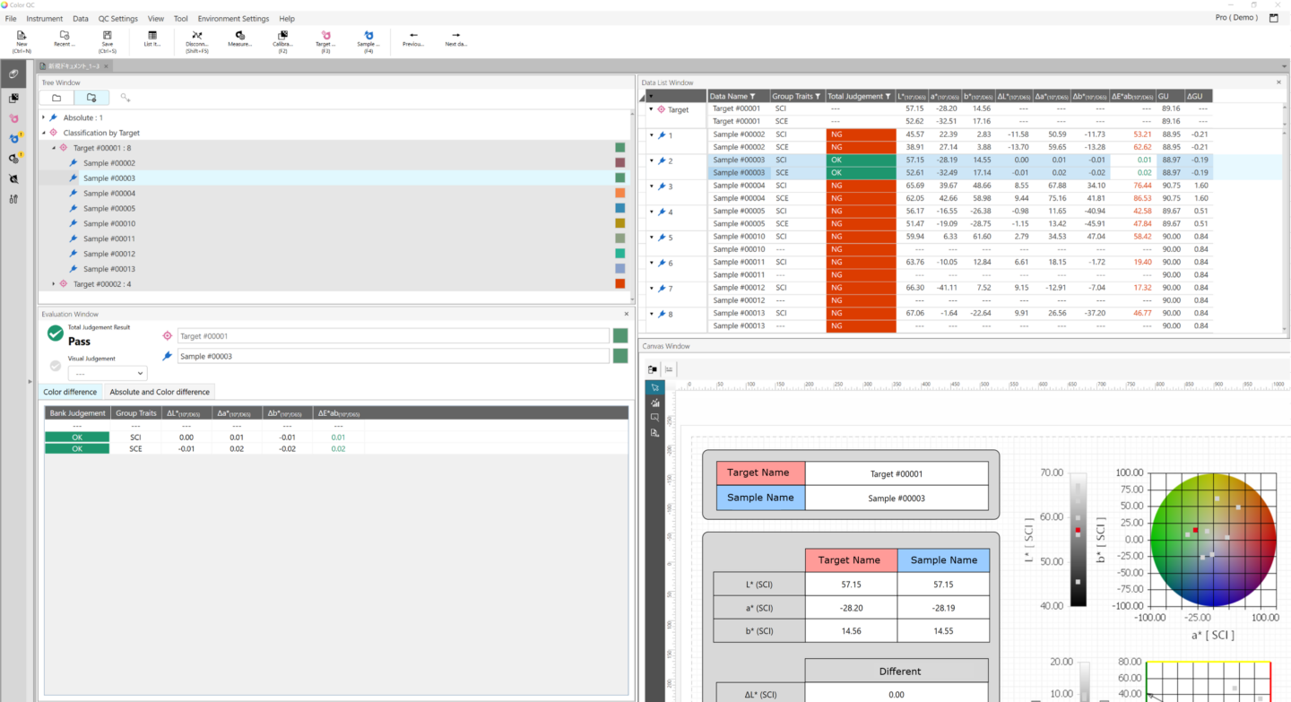Register a target using the Target (F3) icon

pyautogui.click(x=325, y=38)
